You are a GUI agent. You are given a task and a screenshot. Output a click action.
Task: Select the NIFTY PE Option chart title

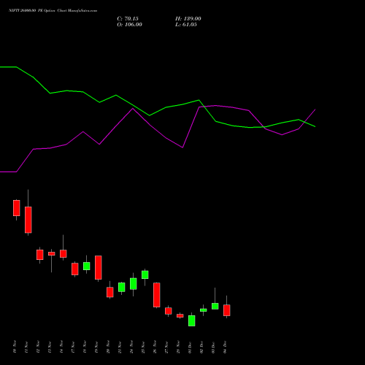tap(53, 10)
